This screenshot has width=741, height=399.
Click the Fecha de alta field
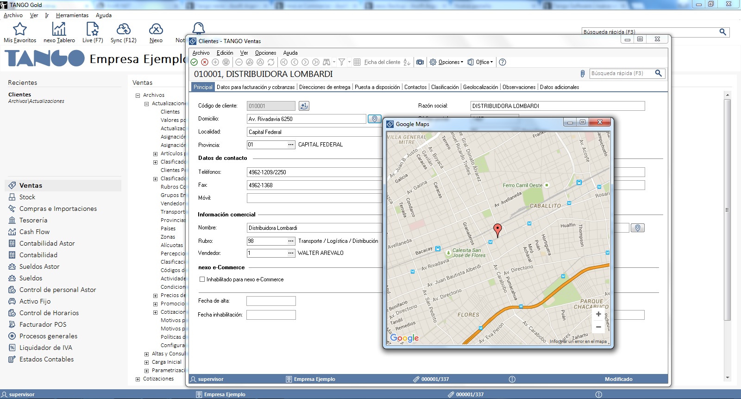[271, 301]
